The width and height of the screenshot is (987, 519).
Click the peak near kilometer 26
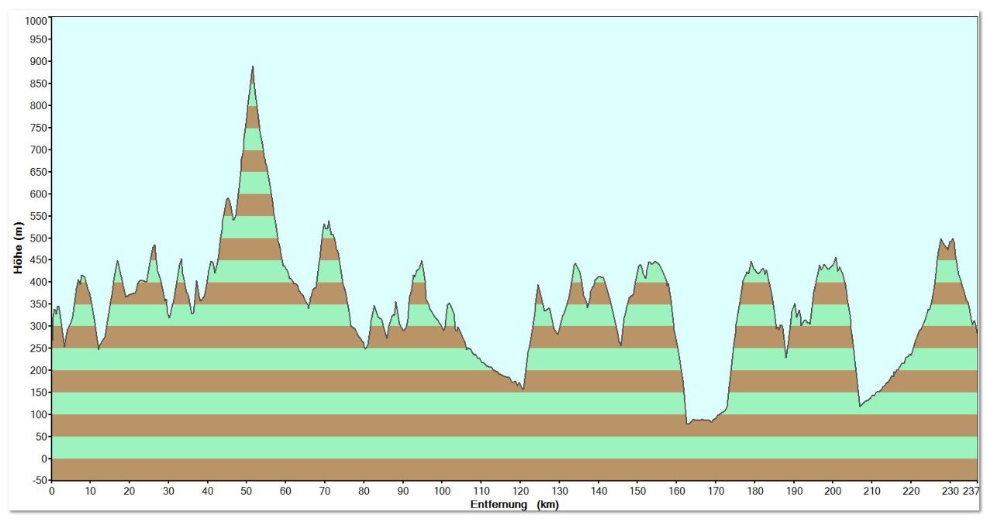tap(154, 246)
